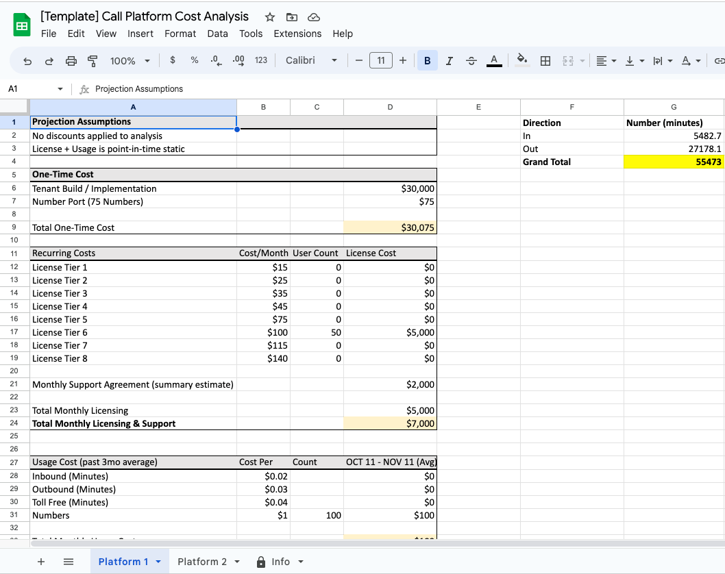The height and width of the screenshot is (574, 725).
Task: Increase decimal places icon
Action: pyautogui.click(x=238, y=60)
